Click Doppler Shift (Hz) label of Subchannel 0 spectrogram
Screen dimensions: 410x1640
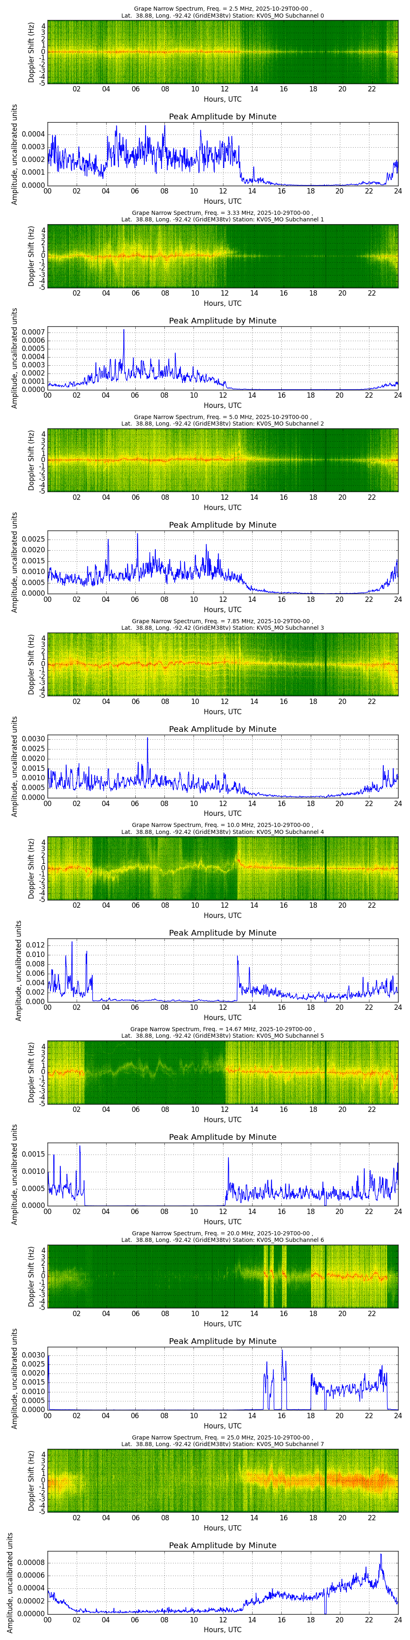click(x=32, y=52)
